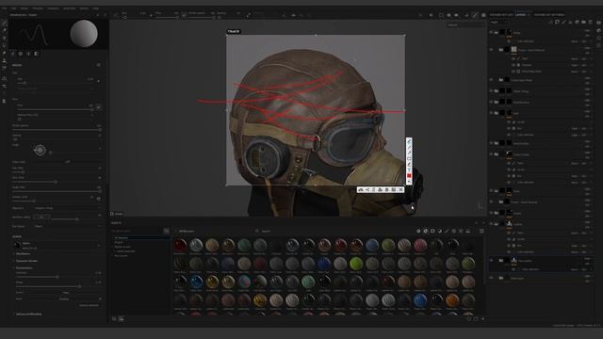Toggle visibility of layer with beige material thumbnail
This screenshot has width=603, height=339.
(491, 50)
